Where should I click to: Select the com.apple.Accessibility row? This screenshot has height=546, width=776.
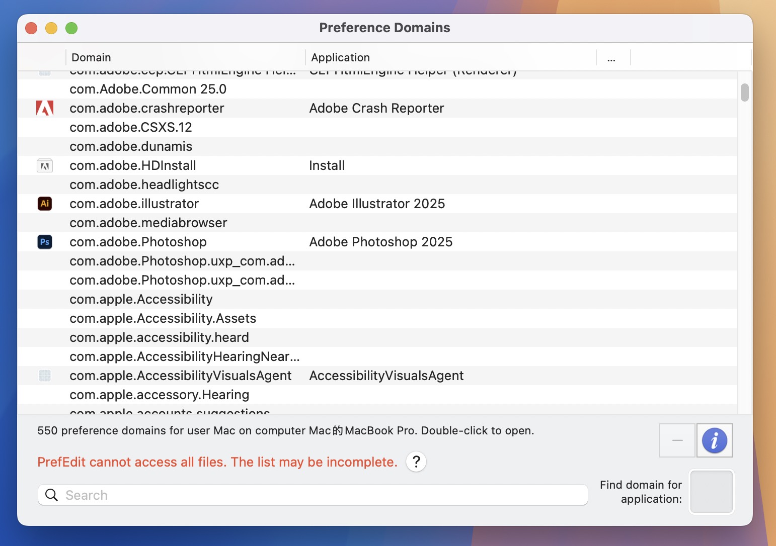pos(141,299)
